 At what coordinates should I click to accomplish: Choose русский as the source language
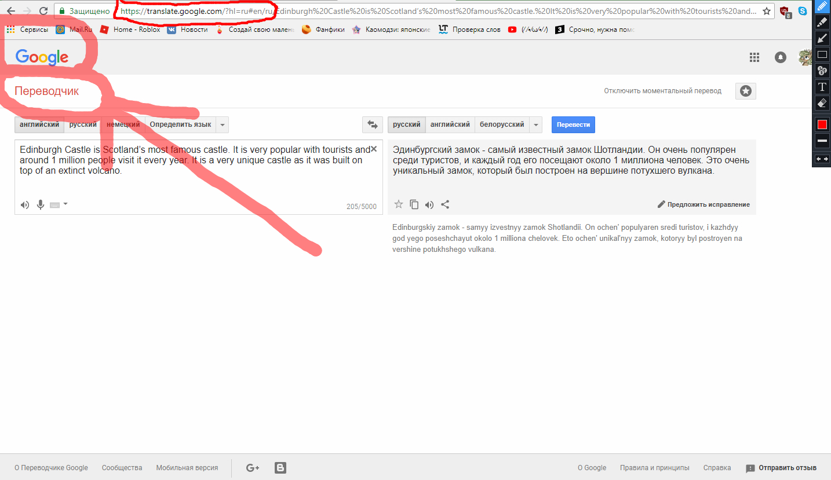coord(83,124)
